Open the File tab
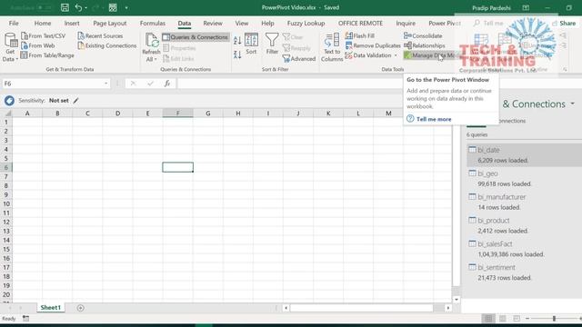Screen dimensions: 582x327 click(x=14, y=23)
